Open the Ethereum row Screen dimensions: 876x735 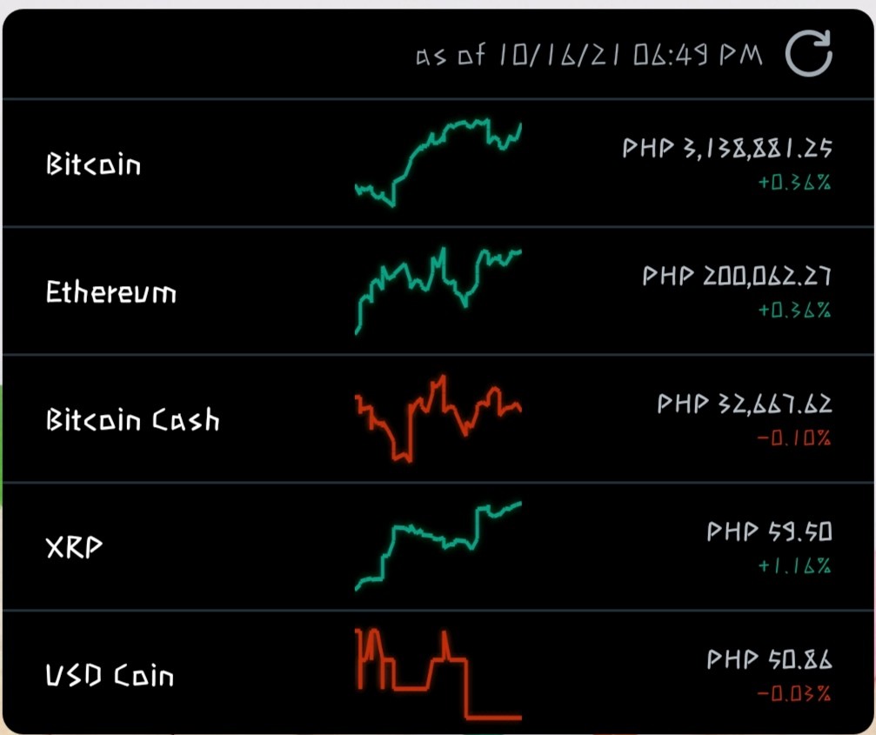point(438,291)
